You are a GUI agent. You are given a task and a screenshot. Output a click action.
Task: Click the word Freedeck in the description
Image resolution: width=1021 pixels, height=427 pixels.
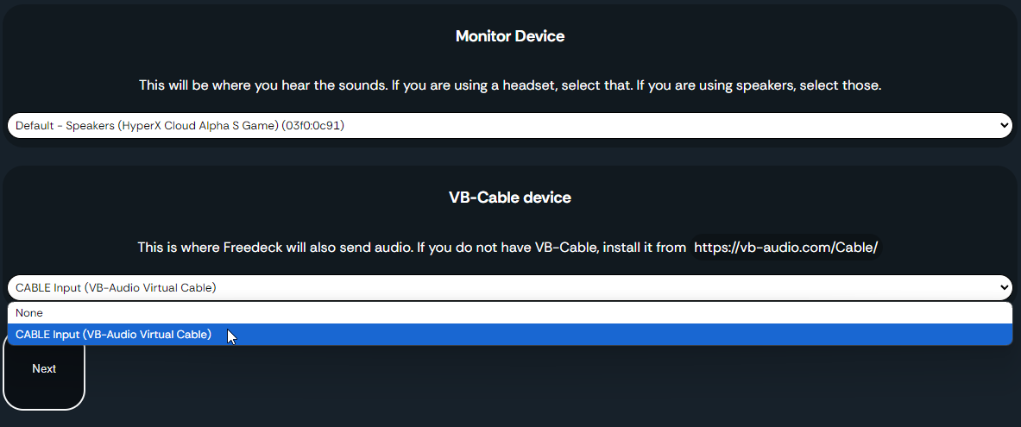(x=253, y=248)
